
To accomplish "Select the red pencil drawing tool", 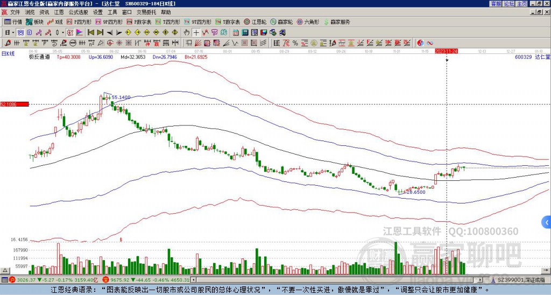I will pos(7,43).
